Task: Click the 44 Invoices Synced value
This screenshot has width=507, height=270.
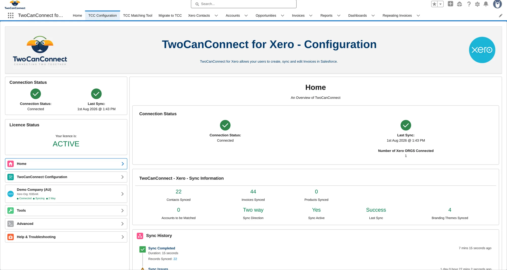Action: pos(253,192)
